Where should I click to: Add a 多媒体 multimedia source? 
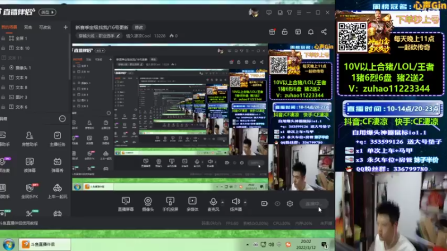point(192,204)
